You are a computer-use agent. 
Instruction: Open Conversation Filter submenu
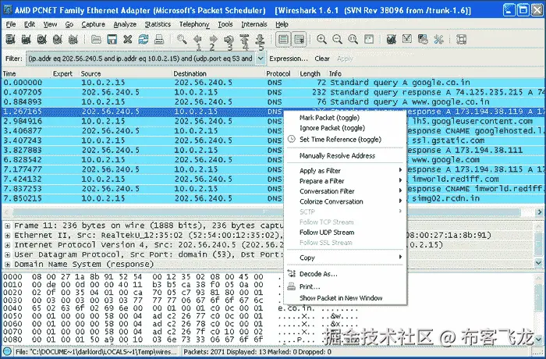[345, 191]
